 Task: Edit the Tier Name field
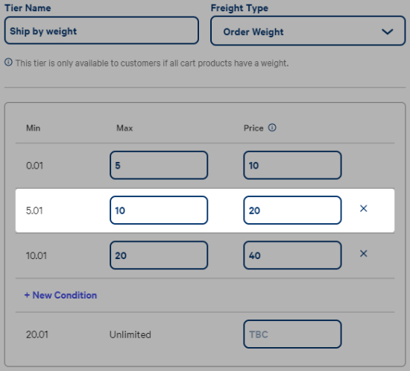(101, 31)
